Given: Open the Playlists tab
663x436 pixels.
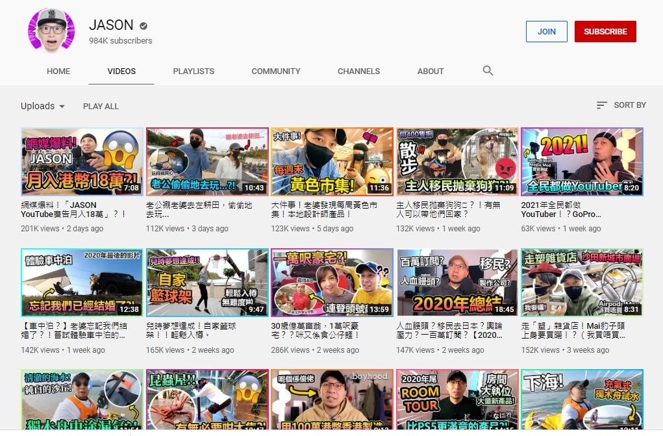Looking at the screenshot, I should pyautogui.click(x=194, y=71).
